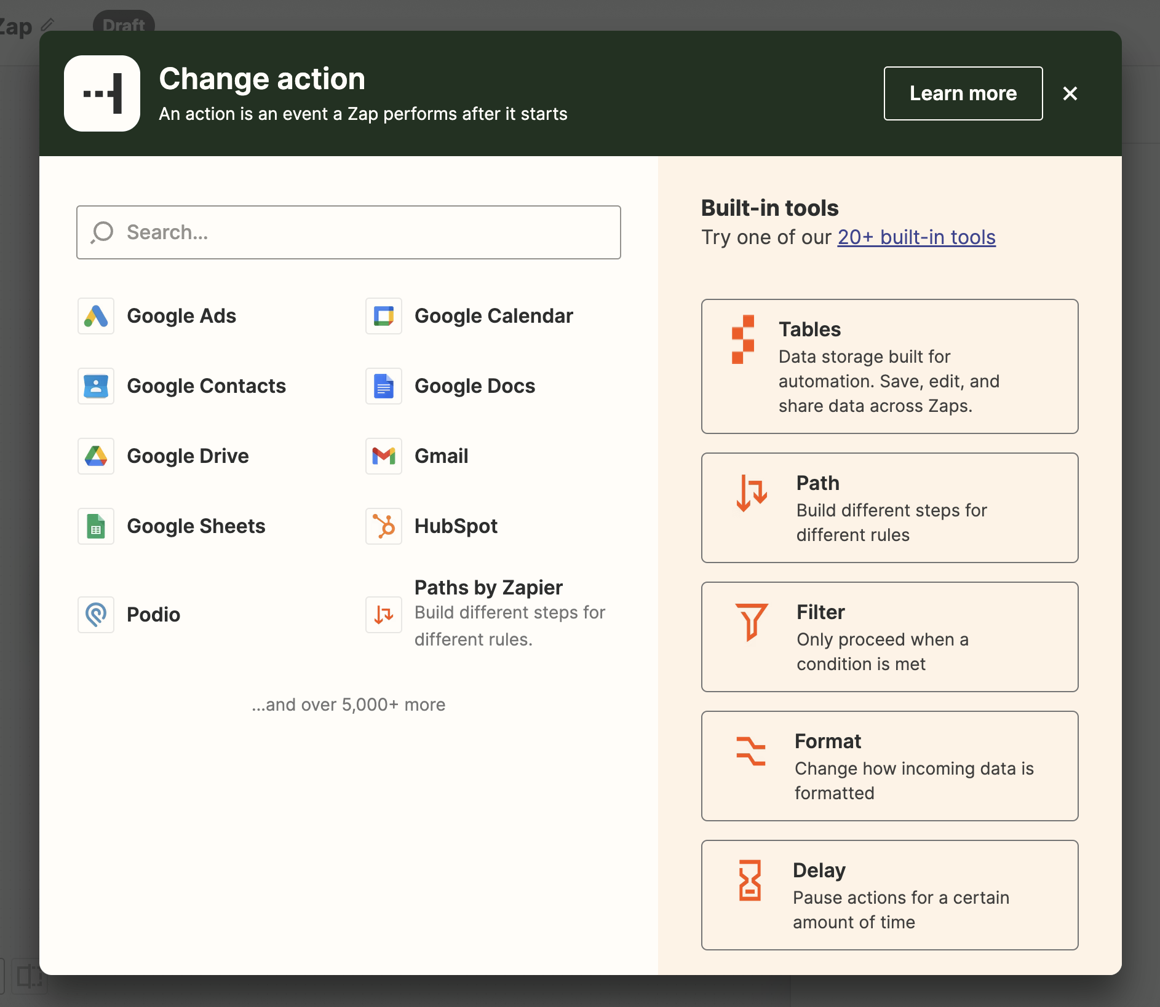Click the Change action header icon
The image size is (1160, 1007).
coord(102,93)
